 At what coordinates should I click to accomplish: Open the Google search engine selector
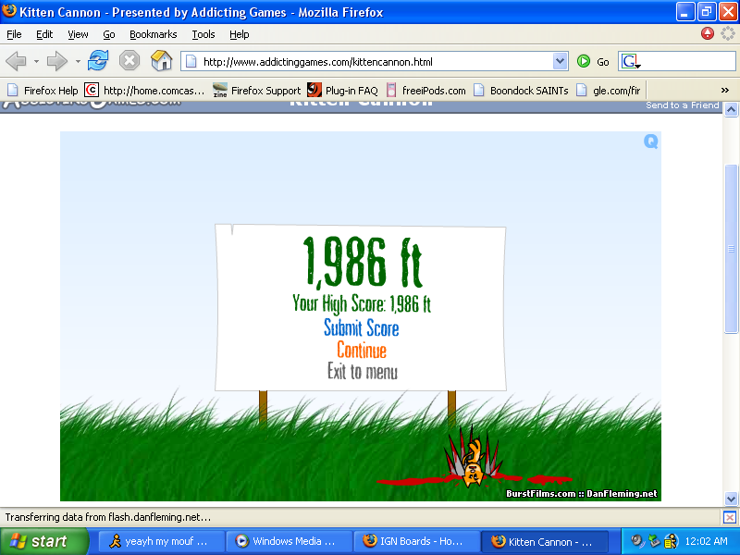tap(630, 61)
